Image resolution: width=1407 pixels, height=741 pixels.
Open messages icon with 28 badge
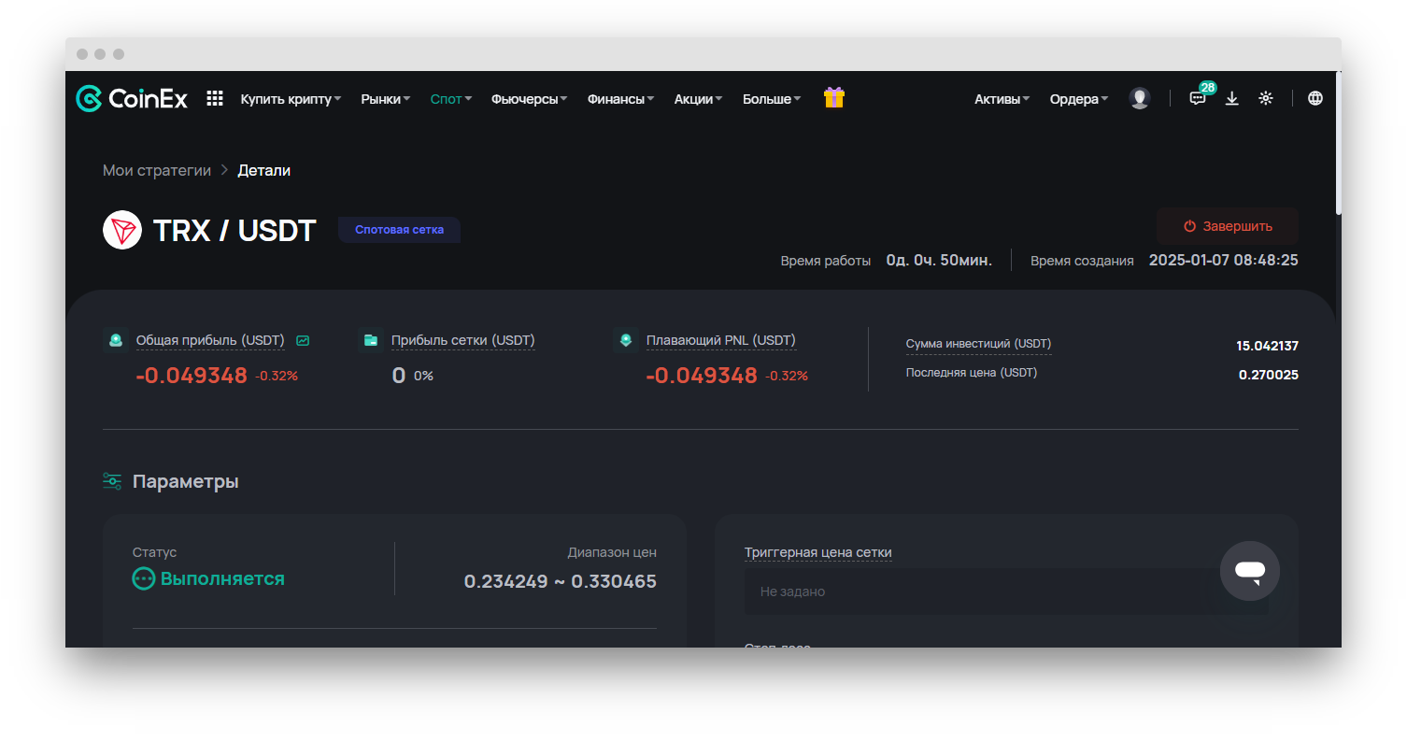pos(1199,96)
